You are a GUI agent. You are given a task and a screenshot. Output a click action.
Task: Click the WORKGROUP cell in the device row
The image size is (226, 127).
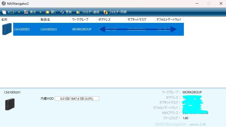coord(82,29)
